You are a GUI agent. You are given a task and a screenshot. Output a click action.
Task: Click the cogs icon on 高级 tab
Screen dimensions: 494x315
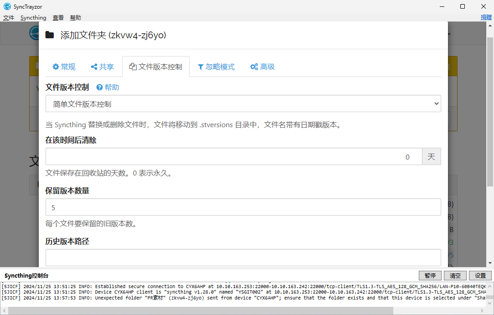(x=254, y=67)
